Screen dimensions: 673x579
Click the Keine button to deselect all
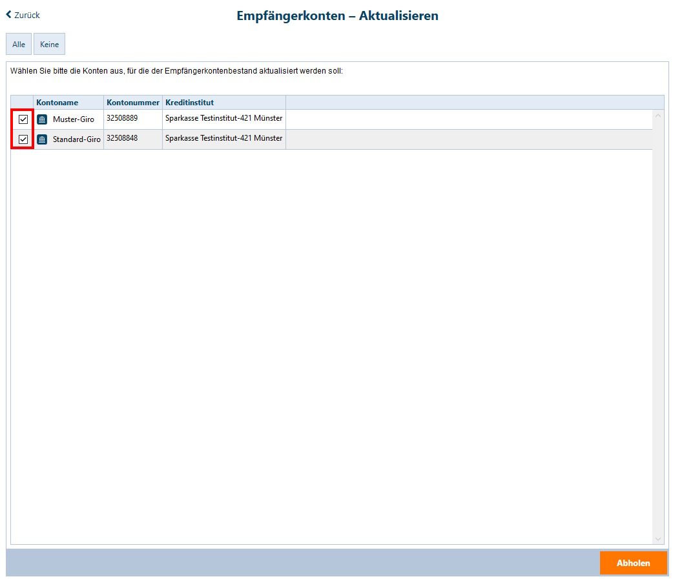(x=49, y=45)
